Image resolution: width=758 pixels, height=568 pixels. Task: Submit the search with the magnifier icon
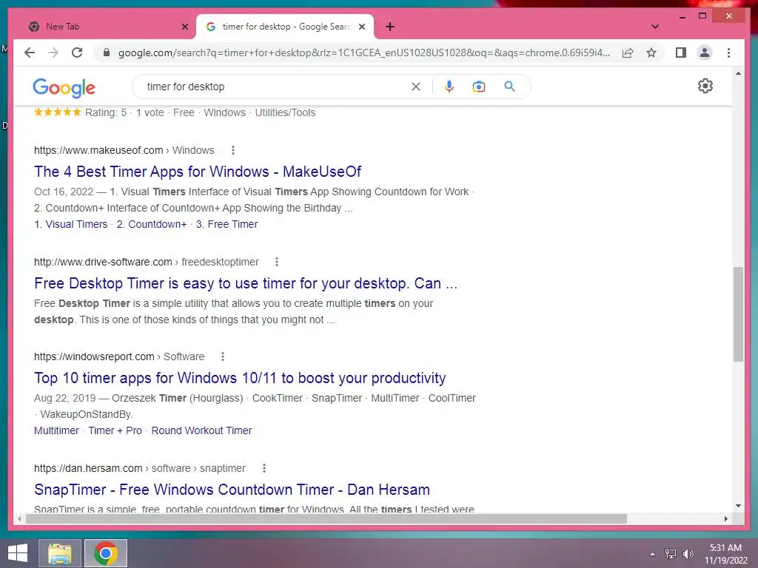click(x=509, y=87)
